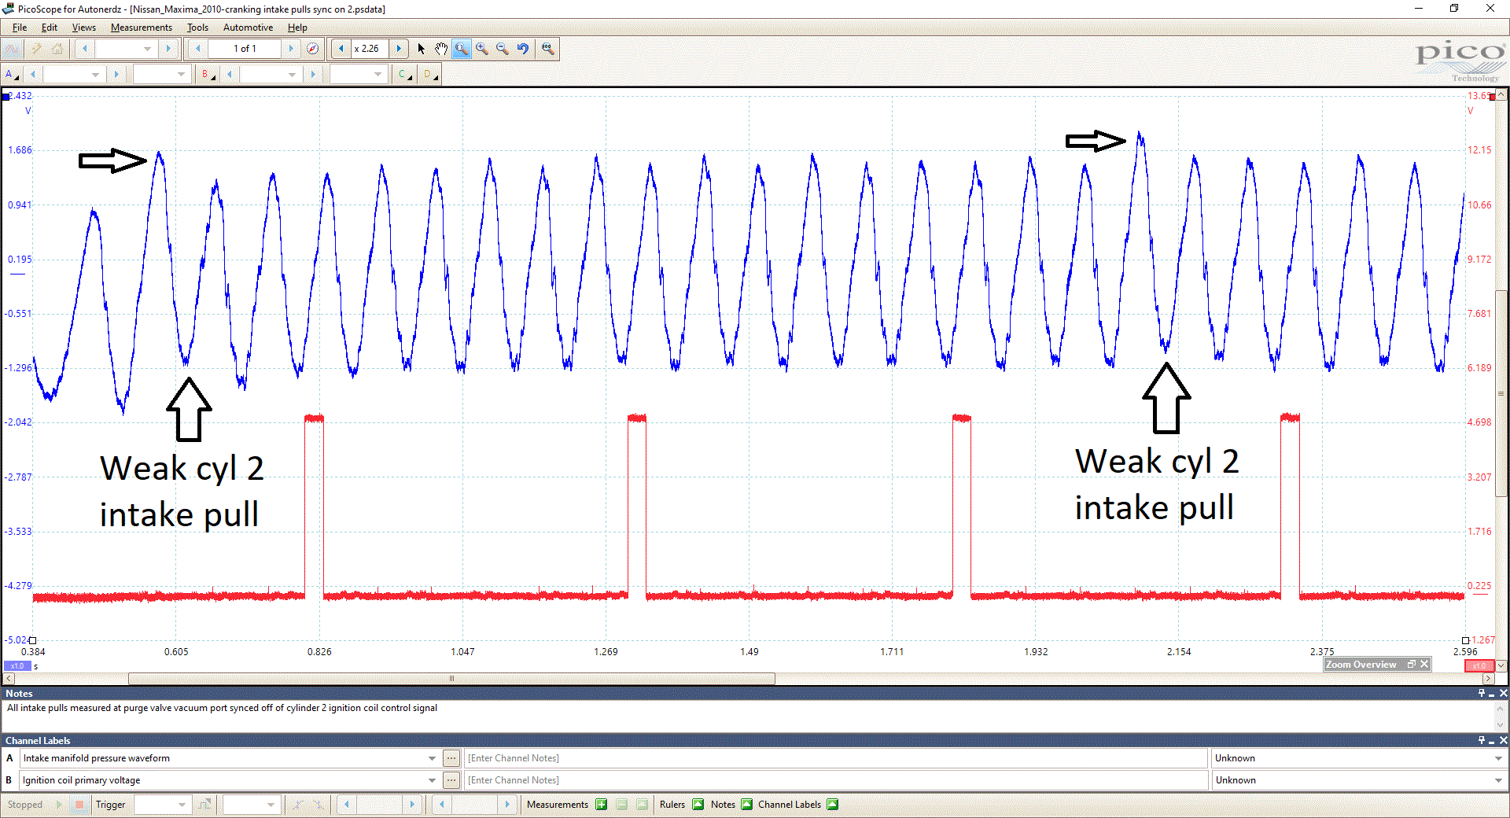
Task: Open the Automotive menu
Action: (x=248, y=27)
